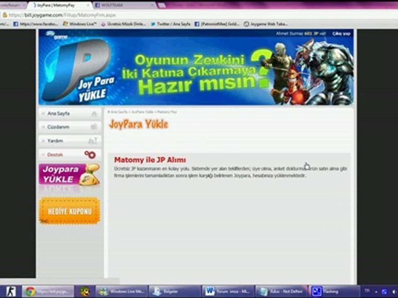Click the address bar with the bill.joygame.com URL
Screen dimensions: 398x298
click(198, 15)
